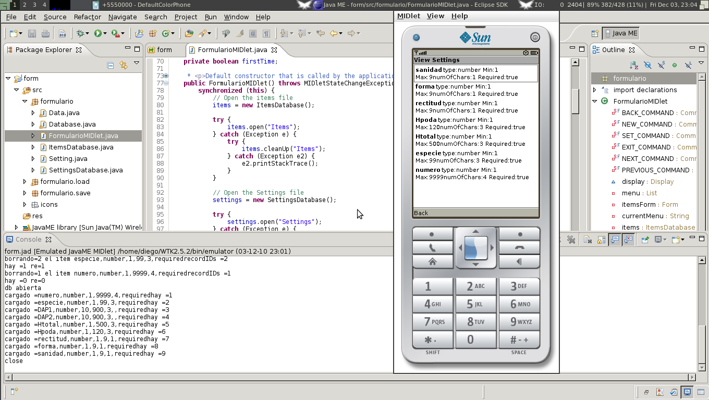The height and width of the screenshot is (400, 709).
Task: Click Clear Console icon
Action: 588,240
